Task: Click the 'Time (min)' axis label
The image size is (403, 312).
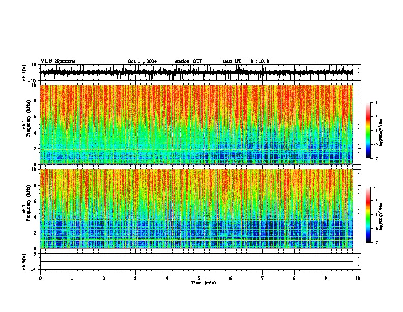Action: (204, 283)
